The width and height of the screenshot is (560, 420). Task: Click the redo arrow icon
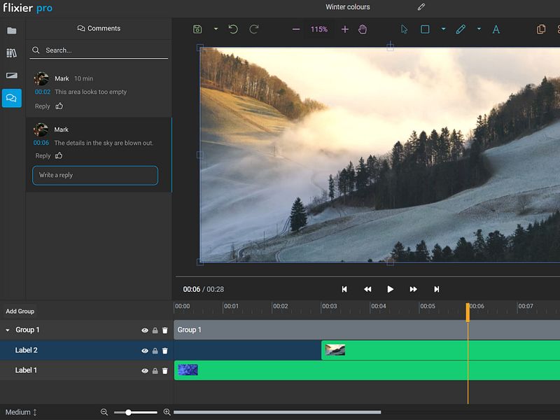coord(254,29)
